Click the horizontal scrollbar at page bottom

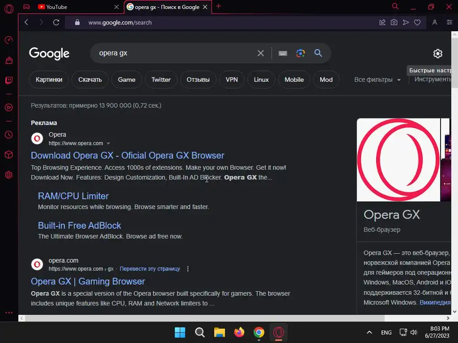[x=204, y=318]
